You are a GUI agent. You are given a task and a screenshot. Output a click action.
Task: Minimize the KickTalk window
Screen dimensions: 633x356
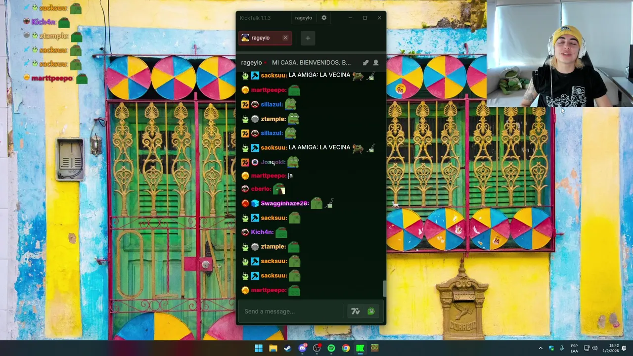tap(350, 18)
